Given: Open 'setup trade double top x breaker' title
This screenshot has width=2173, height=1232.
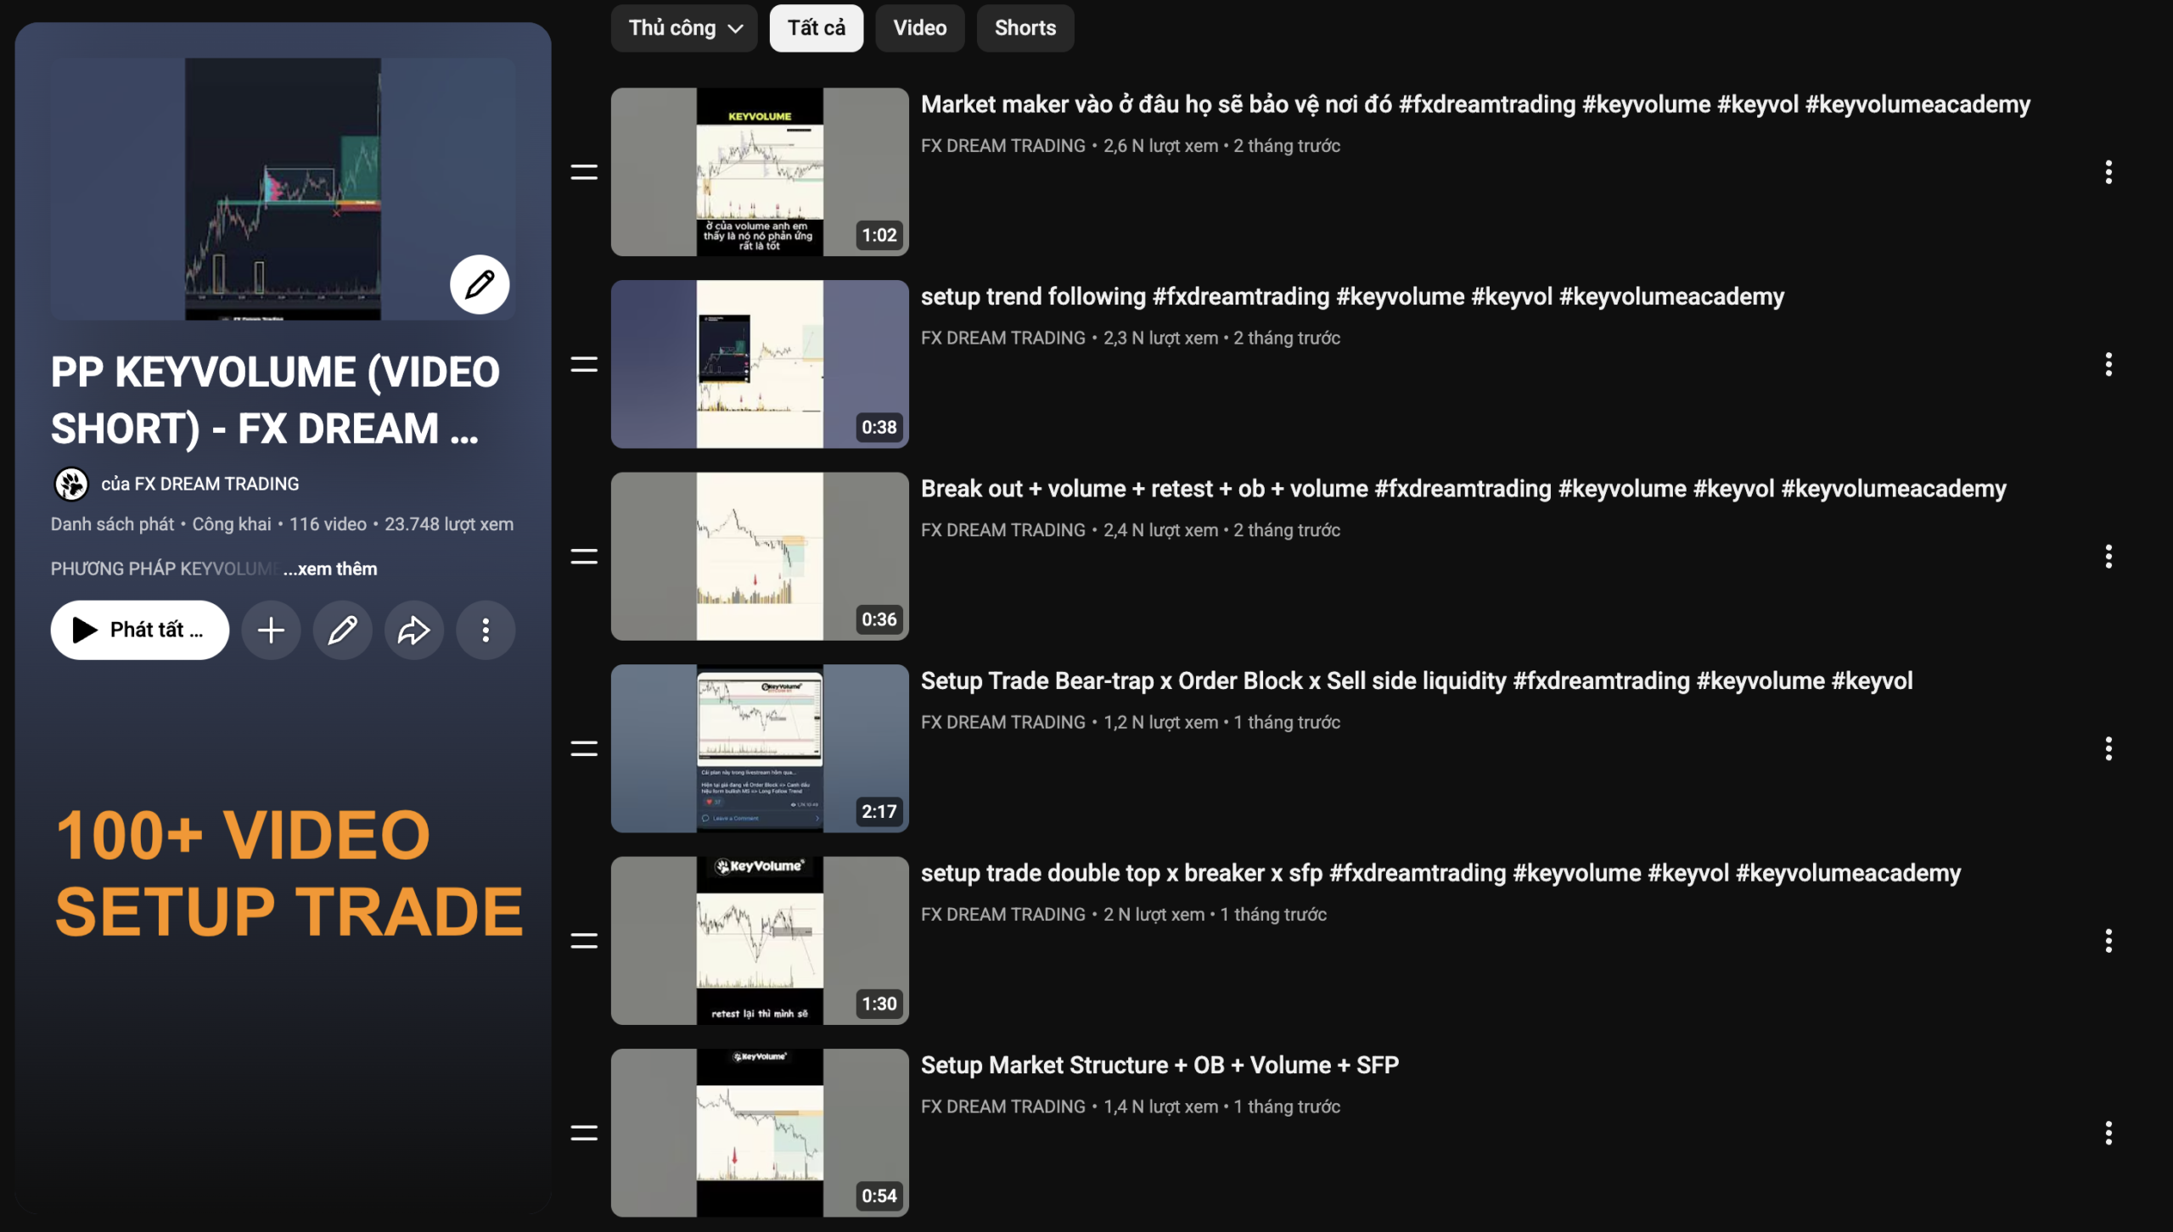Looking at the screenshot, I should click(x=1440, y=873).
